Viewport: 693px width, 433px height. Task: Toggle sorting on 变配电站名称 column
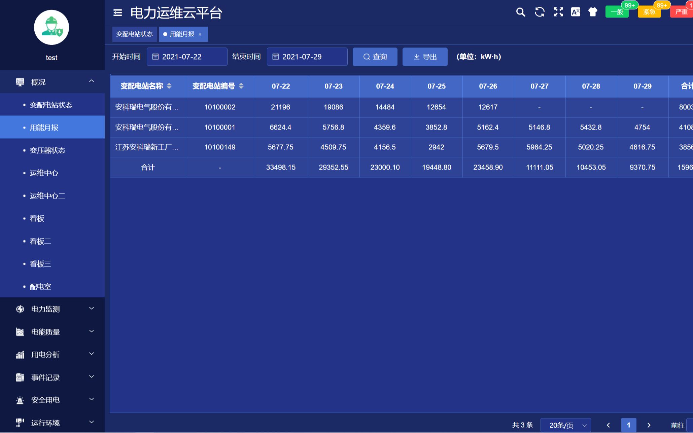click(169, 86)
